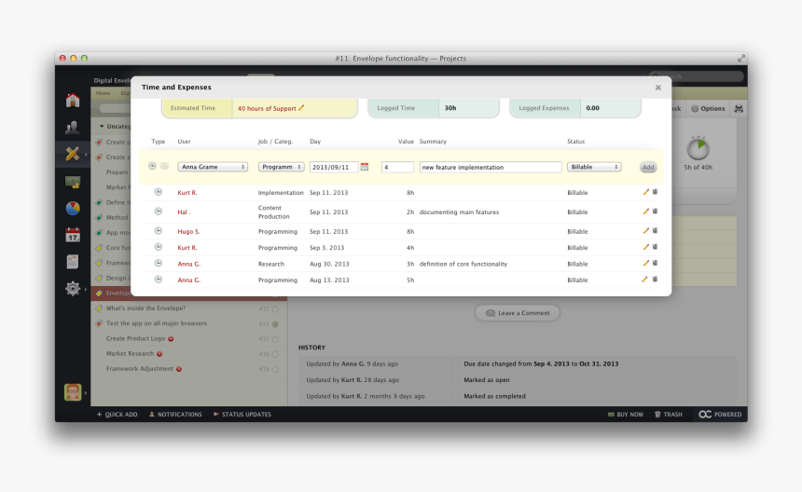
Task: Delete Kurt R. Implementation time record
Action: tap(655, 192)
